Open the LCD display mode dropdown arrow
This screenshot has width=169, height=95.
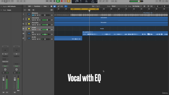coord(97,1)
